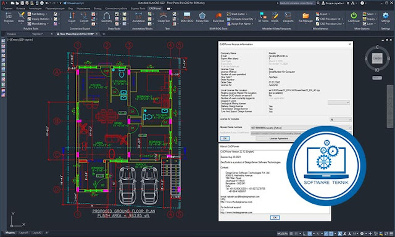
Task: Switch to the Начало file tab
Action: click(11, 34)
